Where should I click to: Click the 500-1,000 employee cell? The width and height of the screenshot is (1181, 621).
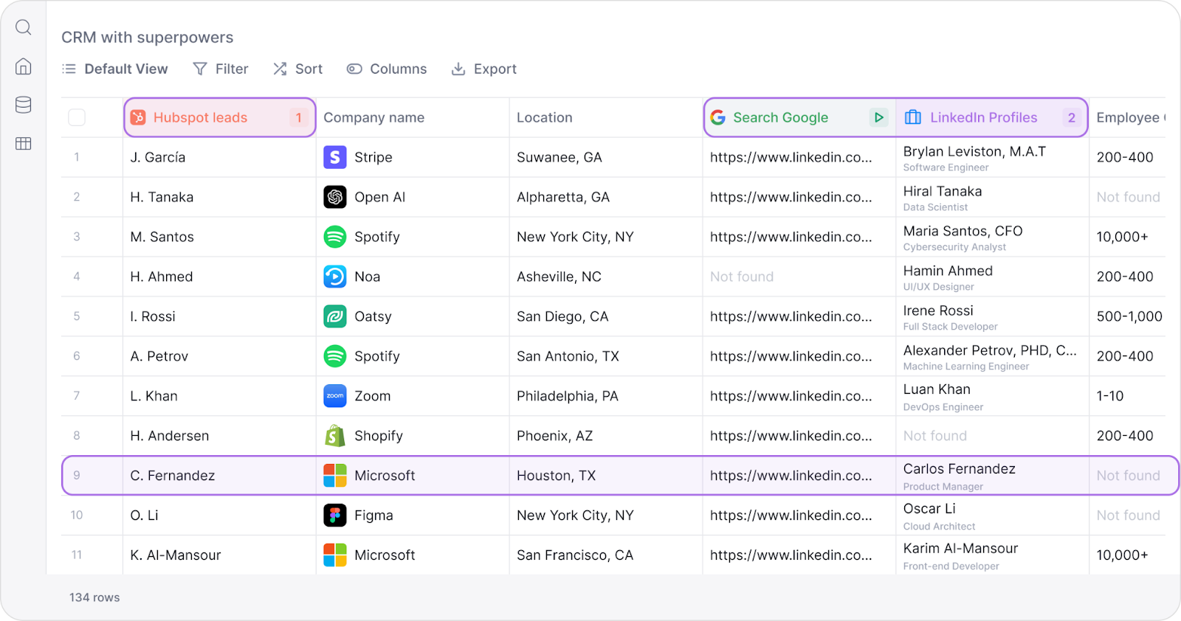coord(1129,316)
